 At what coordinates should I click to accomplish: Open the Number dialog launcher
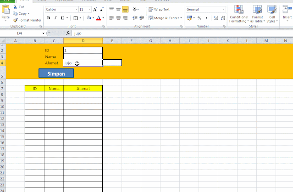224,27
